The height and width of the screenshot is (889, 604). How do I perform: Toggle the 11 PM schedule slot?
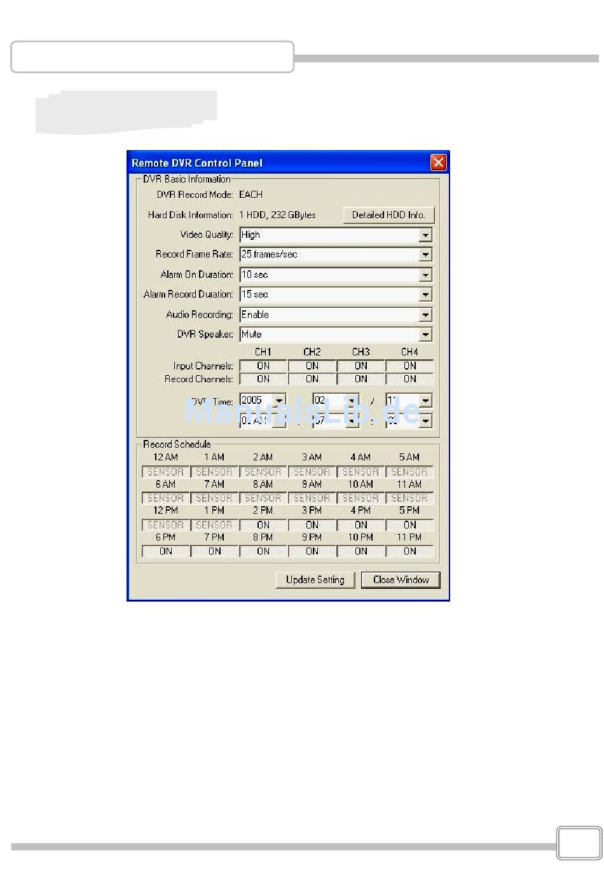click(x=410, y=551)
